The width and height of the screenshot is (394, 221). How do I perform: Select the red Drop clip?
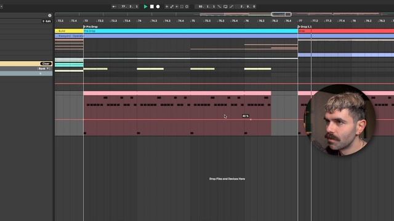346,31
